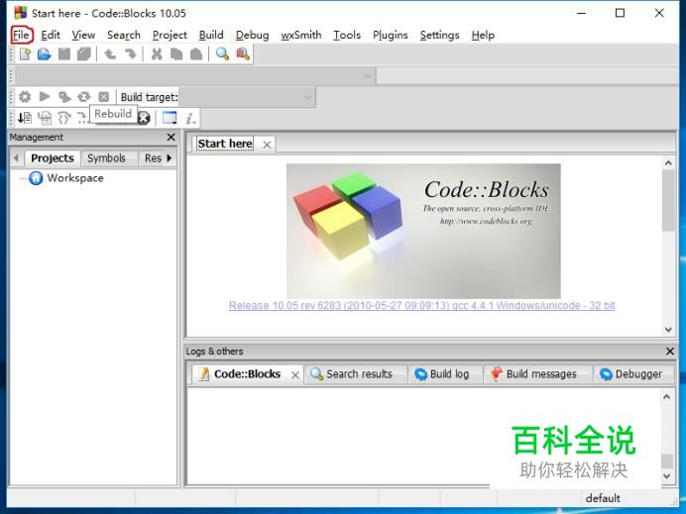The height and width of the screenshot is (514, 686).
Task: Click the Save all files icon
Action: [x=84, y=54]
